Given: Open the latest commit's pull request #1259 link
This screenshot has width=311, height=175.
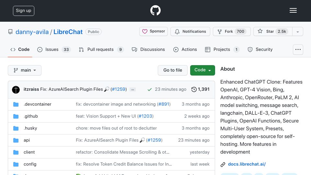Looking at the screenshot, I should tap(119, 89).
